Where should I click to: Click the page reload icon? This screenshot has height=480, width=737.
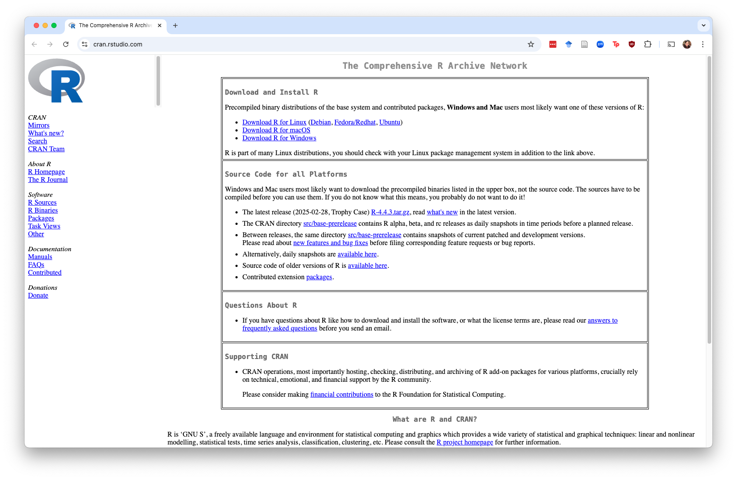(x=66, y=44)
